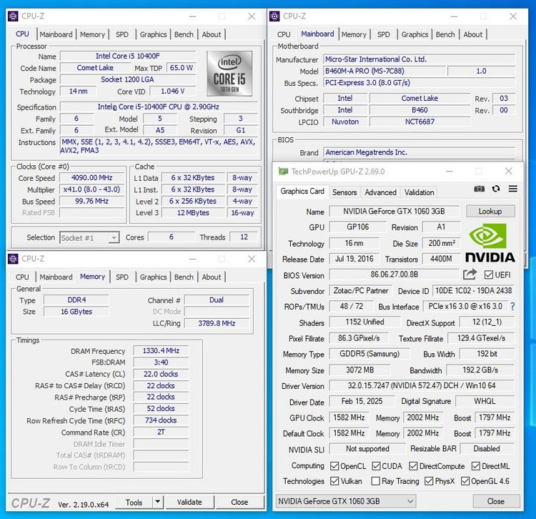536x519 pixels.
Task: Click the Device ID value 10DE 1C02 - 19DA 2438
Action: (473, 291)
